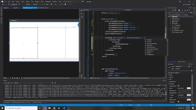Image resolution: width=196 pixels, height=110 pixels.
Task: Select Margin in the IntelliSense list
Action: (x=150, y=40)
